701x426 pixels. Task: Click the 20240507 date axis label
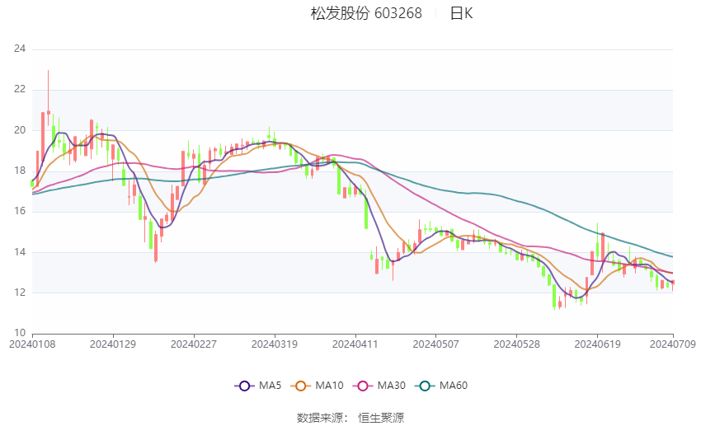point(436,344)
